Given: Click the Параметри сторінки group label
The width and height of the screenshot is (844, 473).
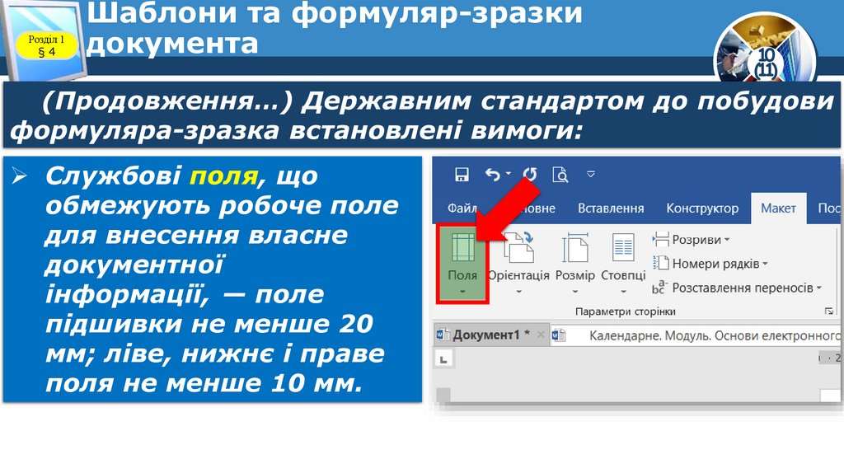Looking at the screenshot, I should pyautogui.click(x=625, y=311).
